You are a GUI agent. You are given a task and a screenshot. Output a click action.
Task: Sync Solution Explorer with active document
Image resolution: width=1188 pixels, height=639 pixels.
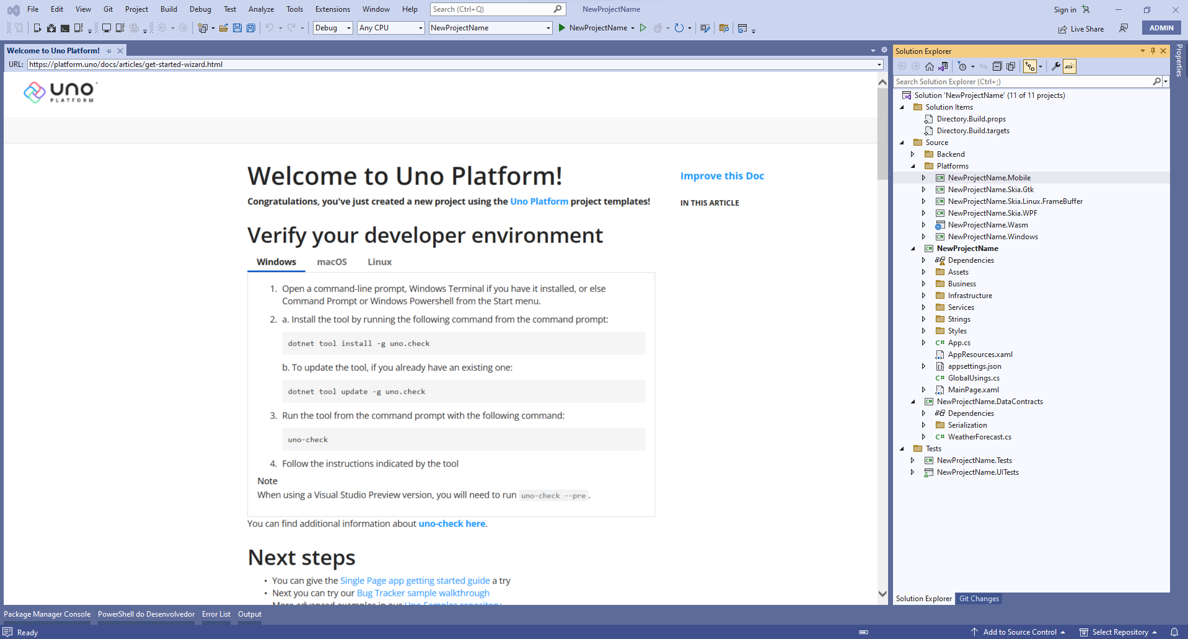983,66
